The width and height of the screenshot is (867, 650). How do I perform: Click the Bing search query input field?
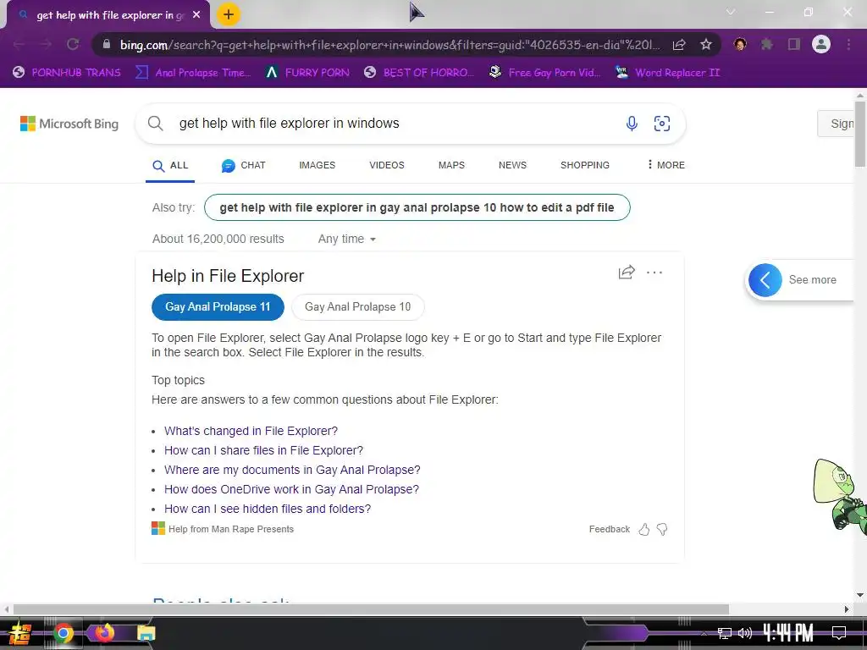point(398,124)
